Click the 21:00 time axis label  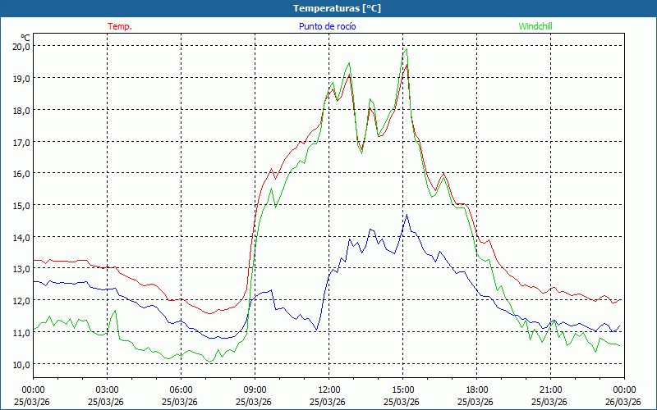pos(550,389)
